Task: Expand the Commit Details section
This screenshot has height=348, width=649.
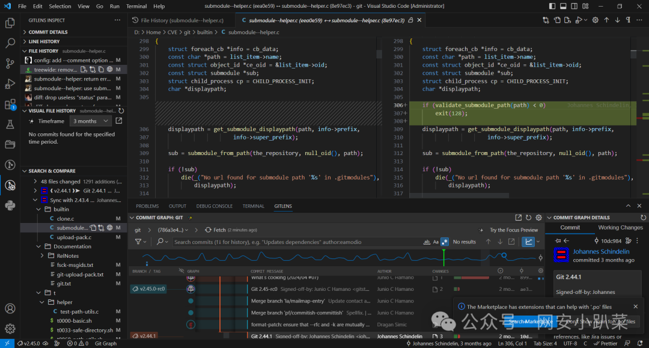Action: click(x=48, y=32)
